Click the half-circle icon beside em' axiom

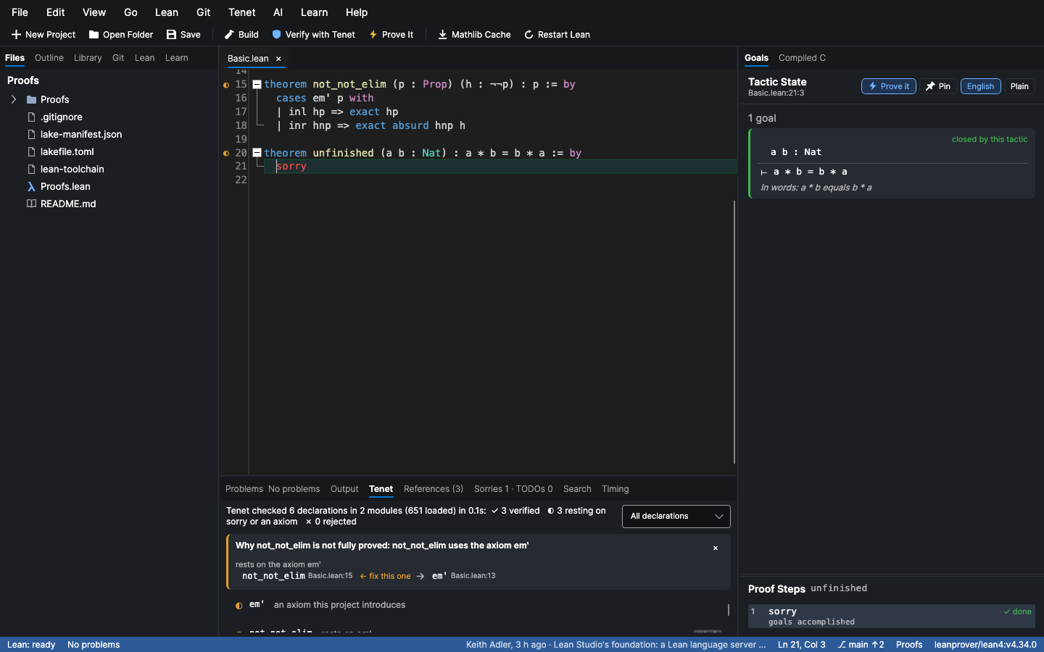(239, 606)
